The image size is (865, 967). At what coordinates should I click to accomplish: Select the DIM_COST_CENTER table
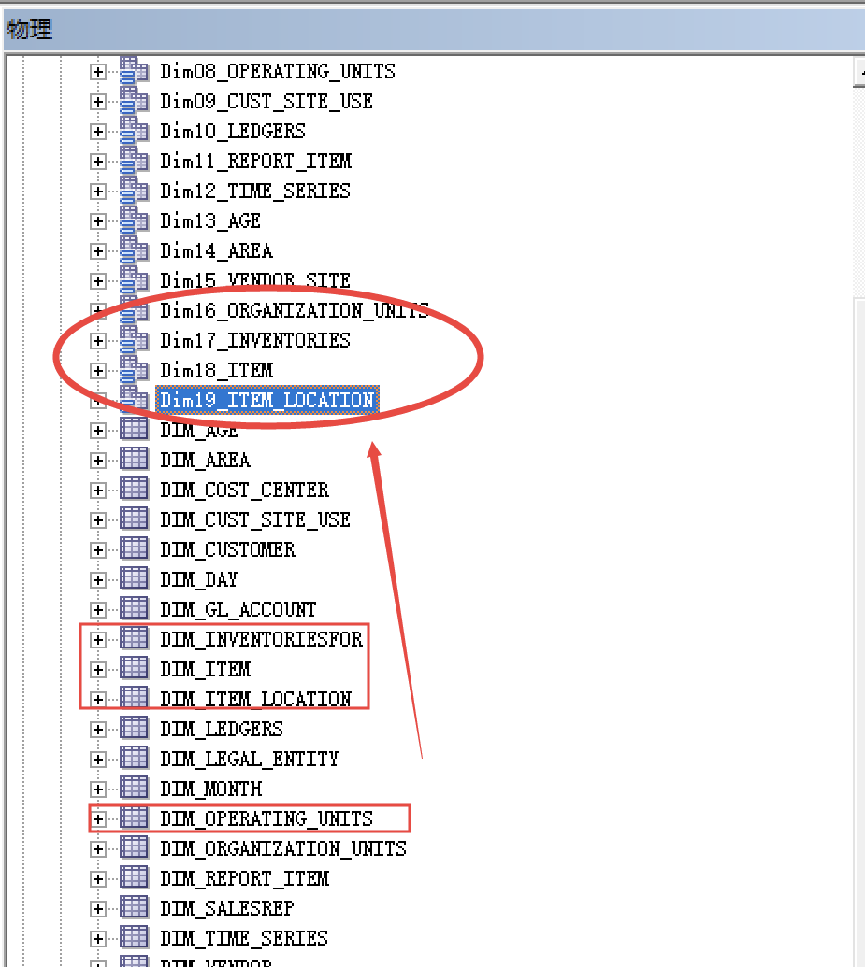pyautogui.click(x=244, y=490)
